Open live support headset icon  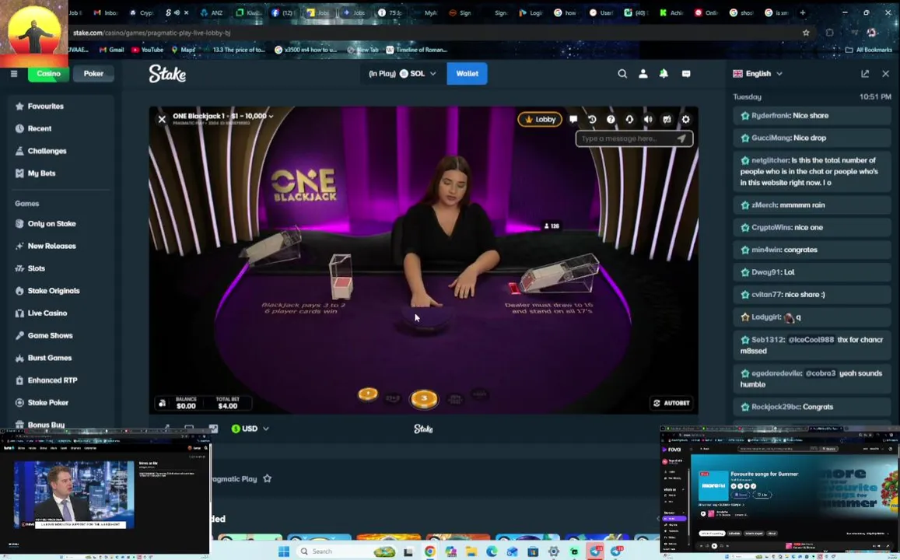(629, 119)
